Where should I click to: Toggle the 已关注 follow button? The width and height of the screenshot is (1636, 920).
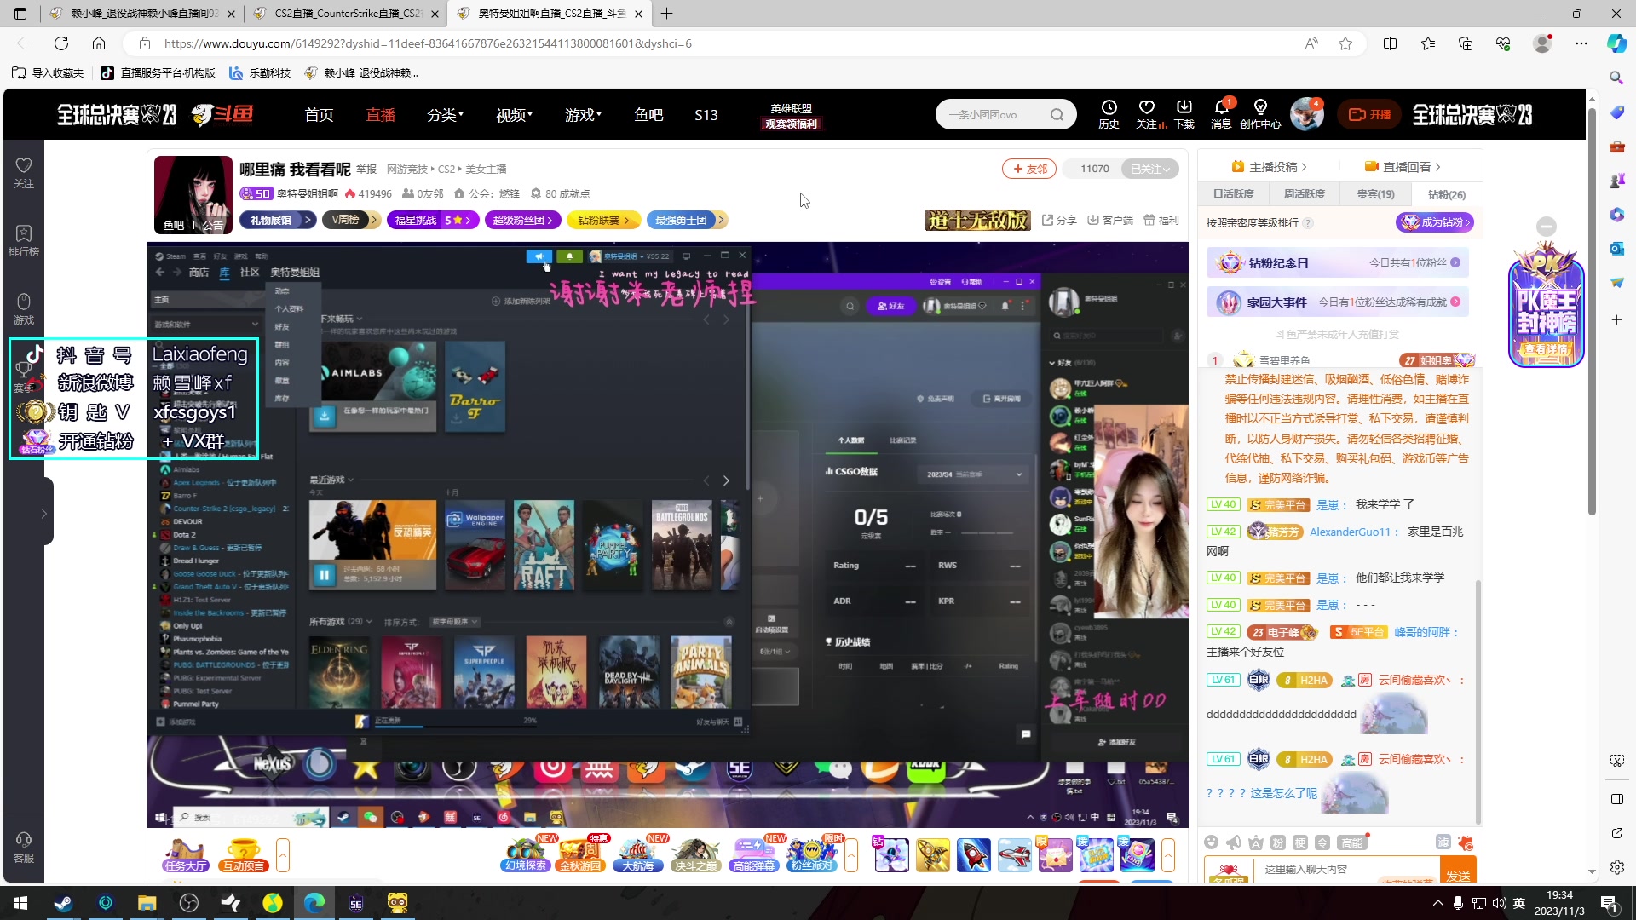[1149, 169]
